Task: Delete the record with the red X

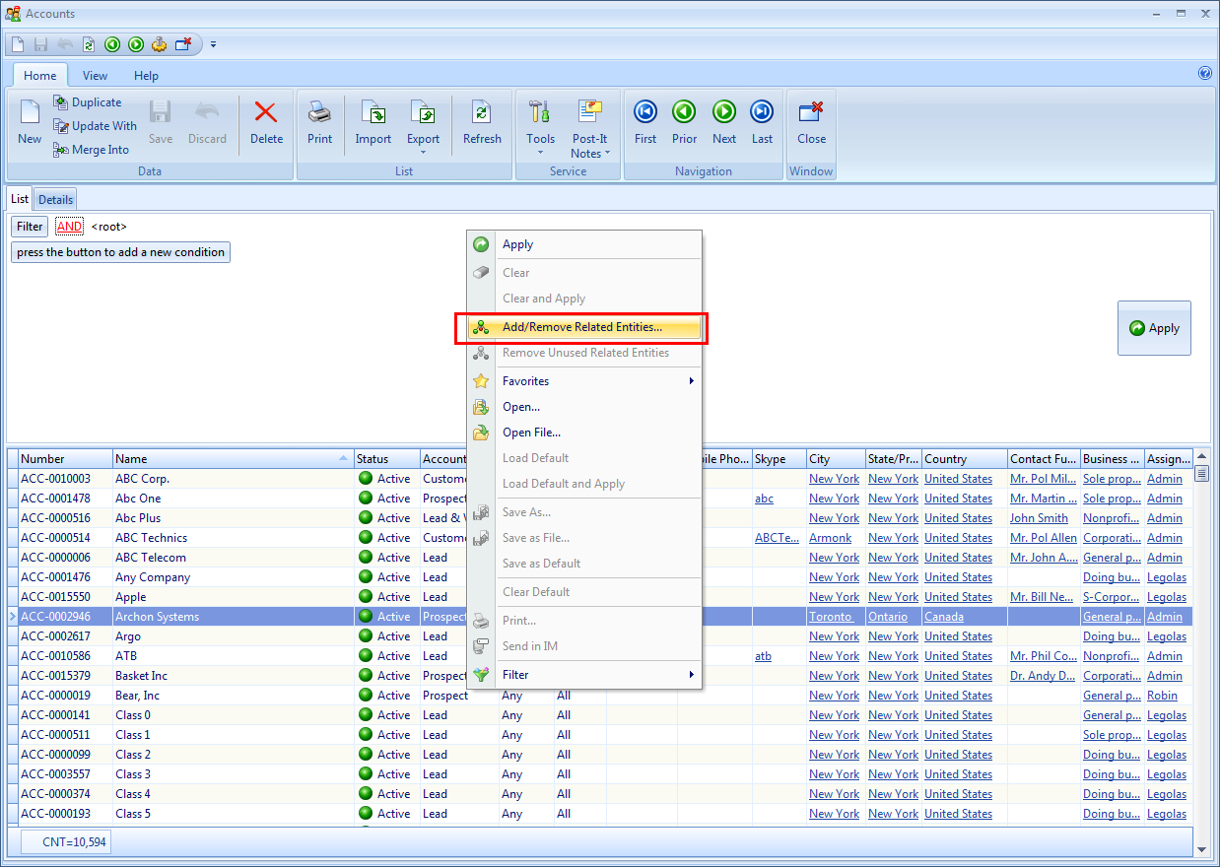Action: coord(266,123)
